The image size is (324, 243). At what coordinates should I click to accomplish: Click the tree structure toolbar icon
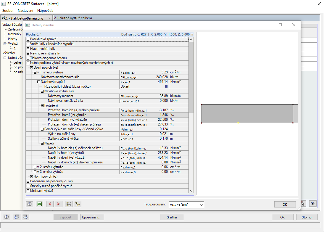pyautogui.click(x=78, y=204)
